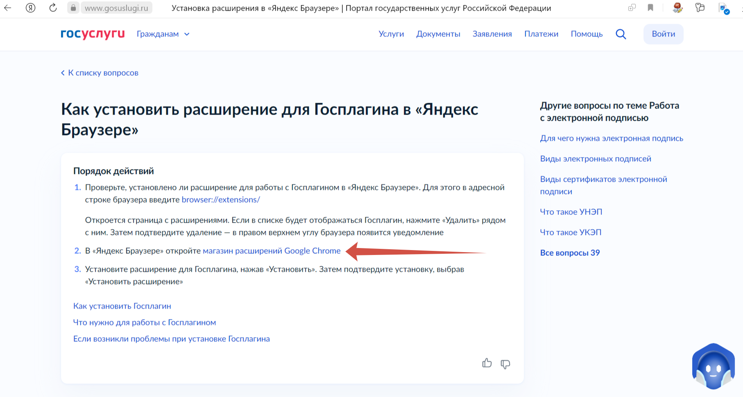The height and width of the screenshot is (397, 743).
Task: Open the Документы menu item
Action: point(438,34)
